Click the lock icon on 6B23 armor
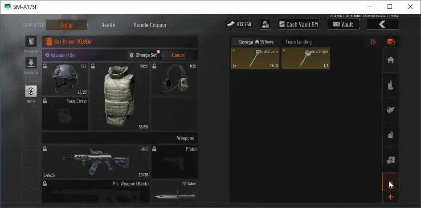The height and width of the screenshot is (208, 421). (x=92, y=66)
